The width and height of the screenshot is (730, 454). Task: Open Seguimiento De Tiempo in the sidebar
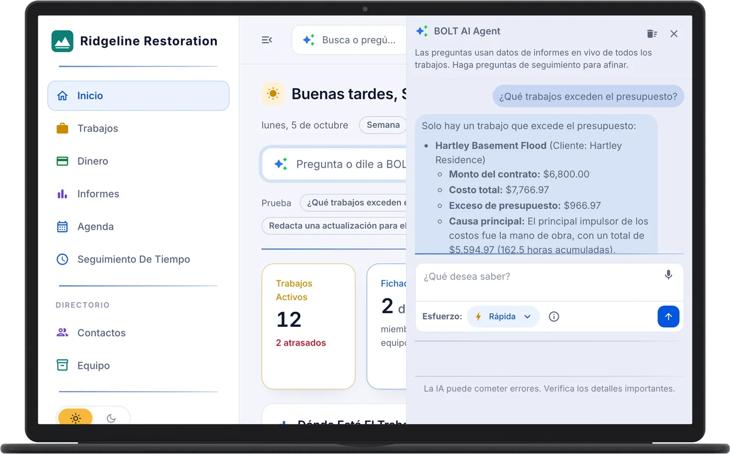click(138, 260)
